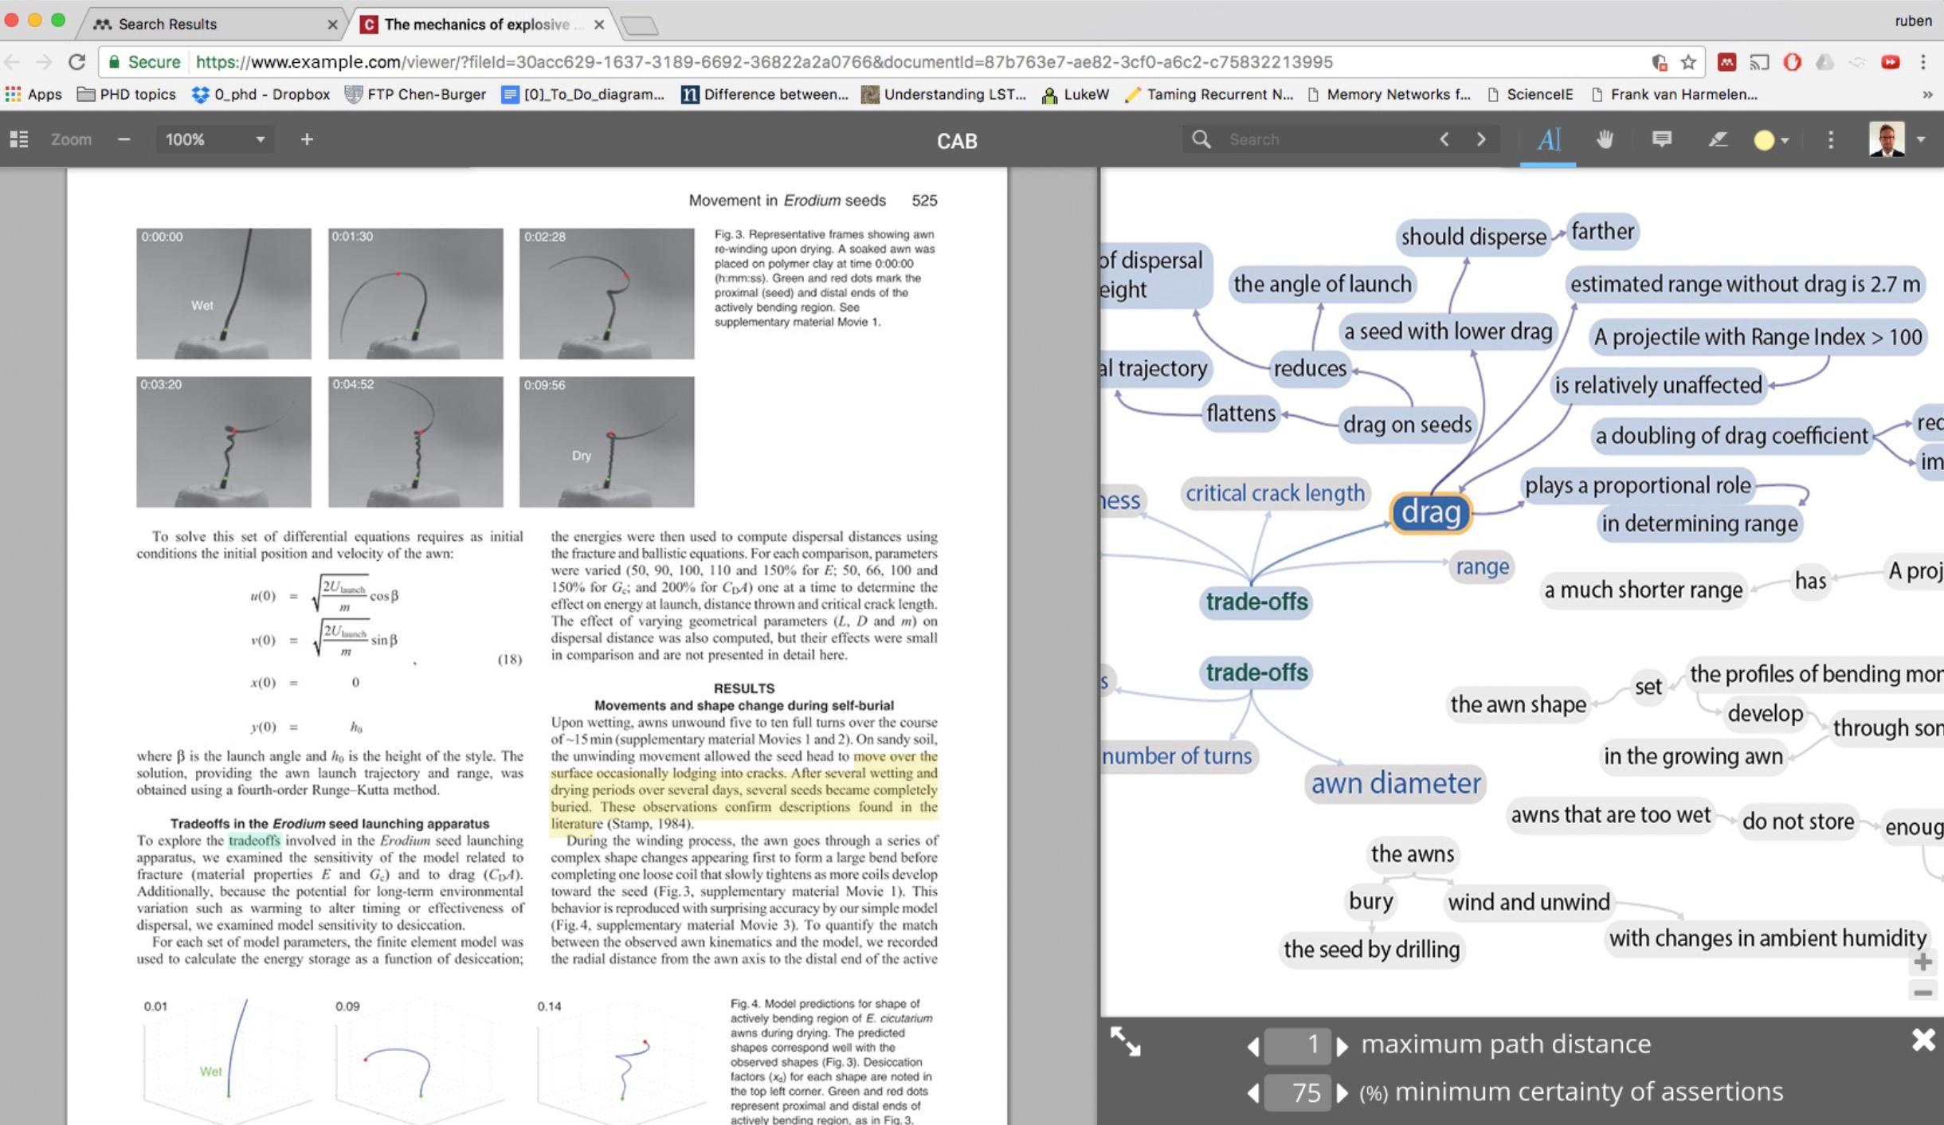Image resolution: width=1944 pixels, height=1125 pixels.
Task: Click the a seed with lower drag node
Action: [x=1448, y=331]
